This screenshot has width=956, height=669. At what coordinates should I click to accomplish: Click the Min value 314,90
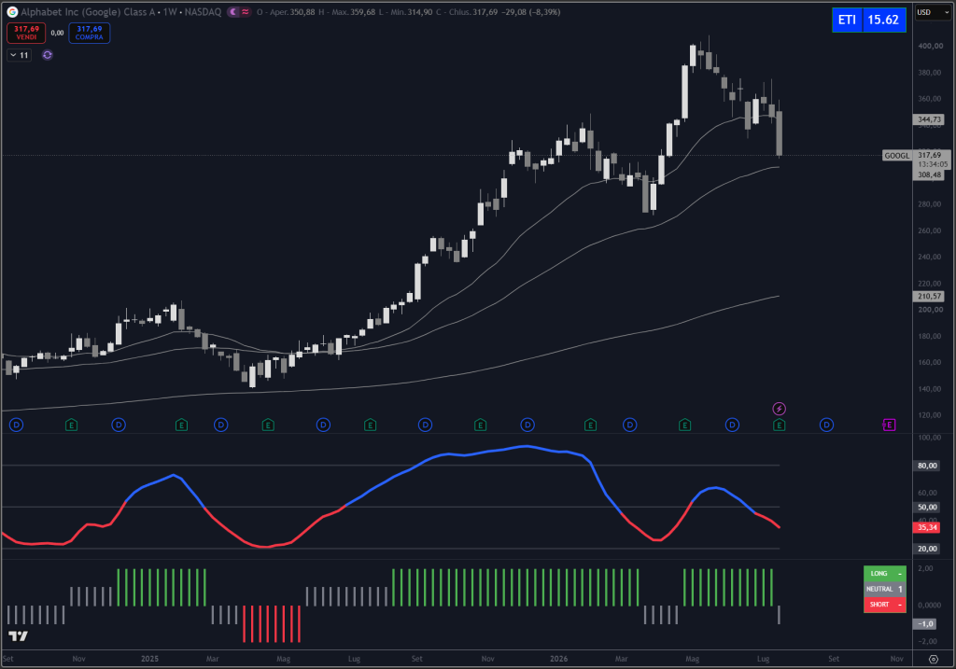pos(419,12)
